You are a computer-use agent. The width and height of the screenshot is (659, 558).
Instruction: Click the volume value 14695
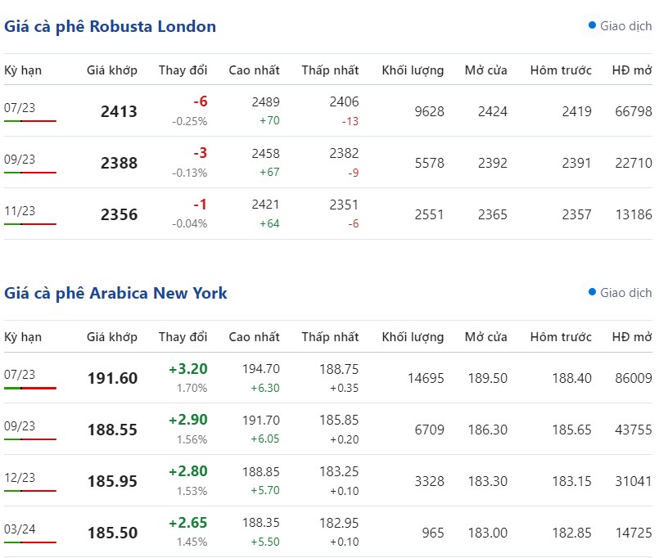pos(426,378)
